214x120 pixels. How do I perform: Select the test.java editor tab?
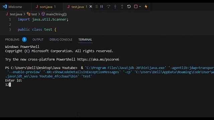78,7
